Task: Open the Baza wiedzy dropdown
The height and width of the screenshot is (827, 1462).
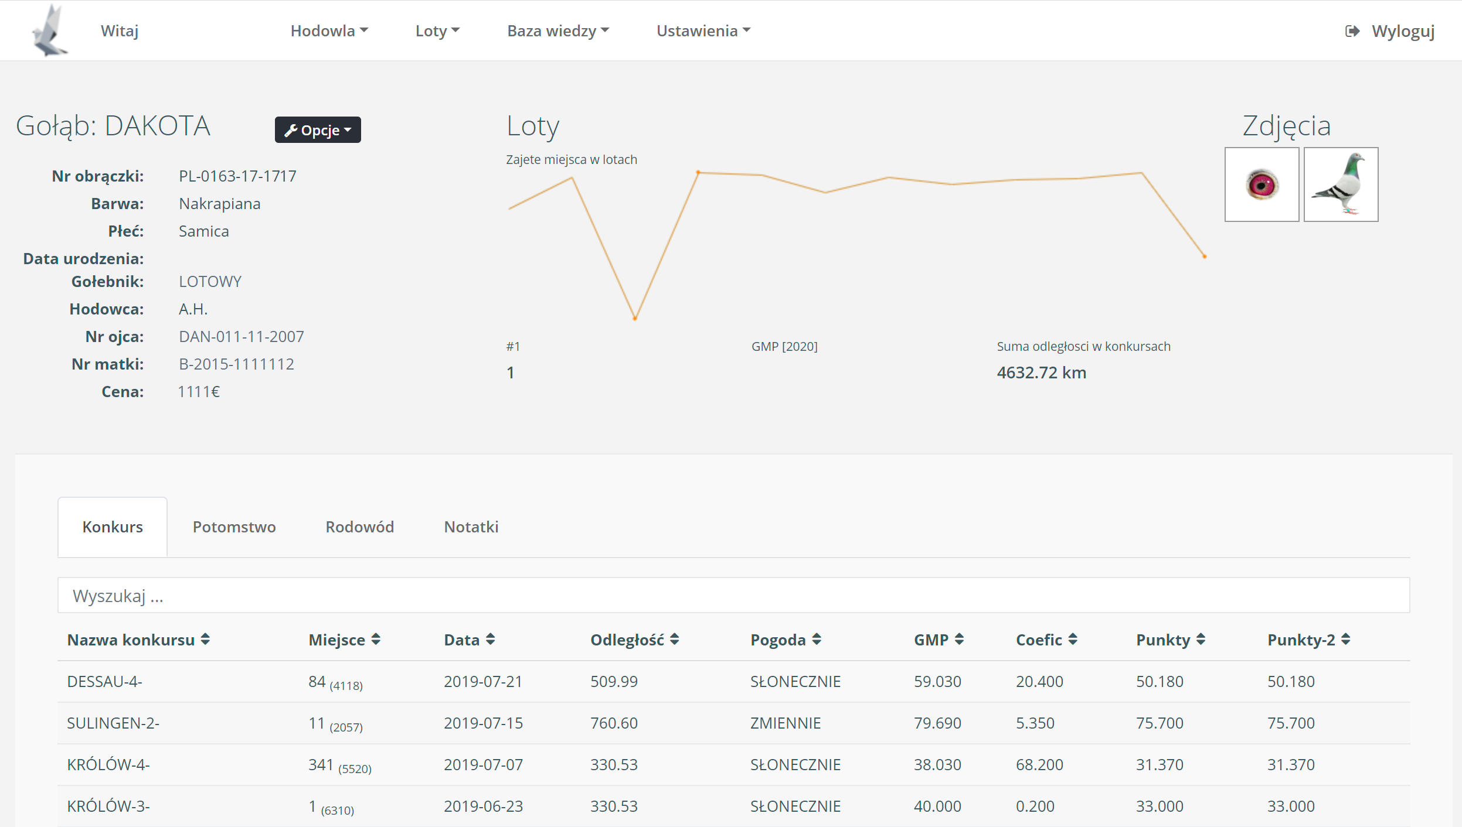Action: 557,31
